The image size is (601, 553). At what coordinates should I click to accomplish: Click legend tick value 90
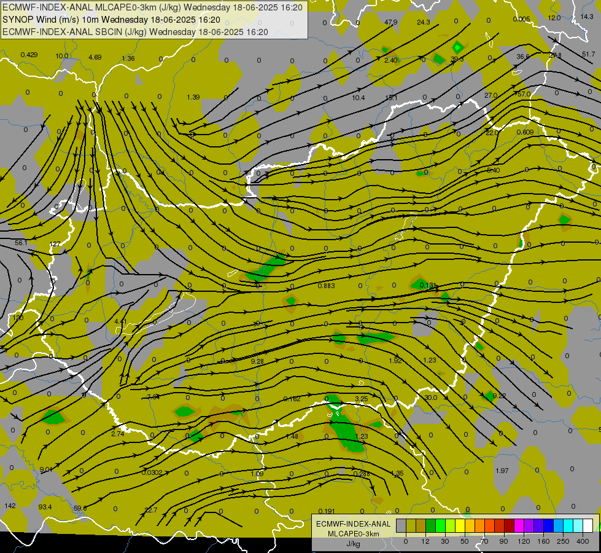click(503, 541)
